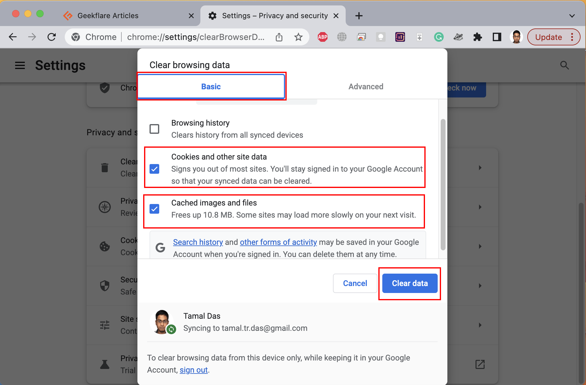586x385 pixels.
Task: Expand the tab search down arrow
Action: [x=572, y=16]
